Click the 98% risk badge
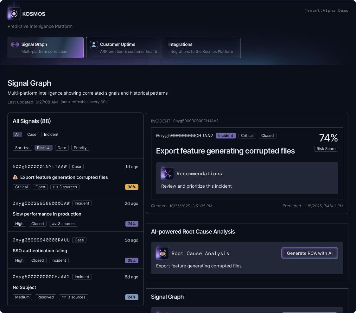The image size is (356, 313). point(131,187)
